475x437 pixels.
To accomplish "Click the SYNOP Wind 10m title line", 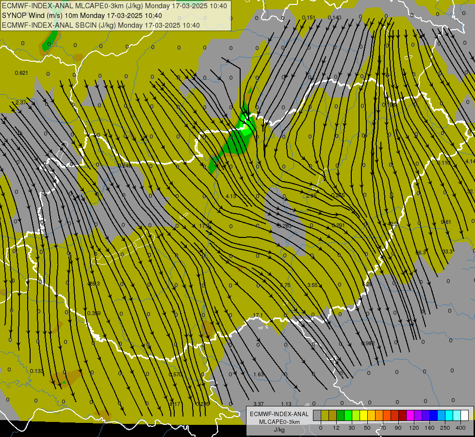I will 82,16.
